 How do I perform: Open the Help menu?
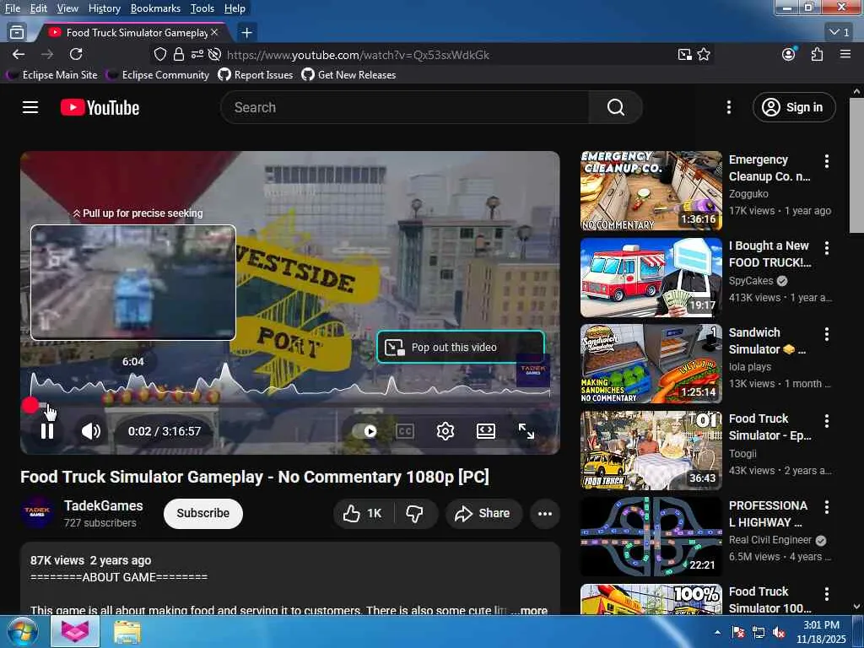(235, 8)
